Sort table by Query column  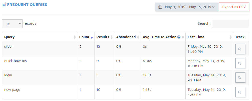pyautogui.click(x=40, y=37)
